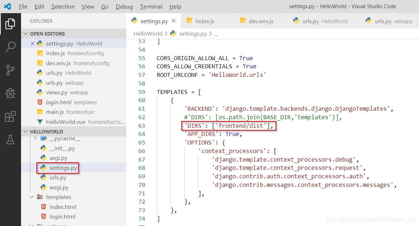Image resolution: width=419 pixels, height=226 pixels.
Task: Switch to the index.js editor tab
Action: 207,21
